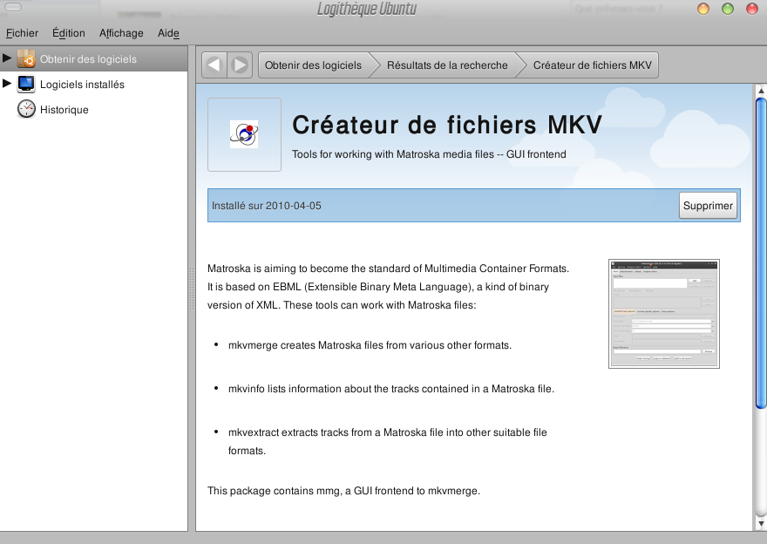Go to Résultats de la recherche breadcrumb
Screen dimensions: 767x544
coord(447,65)
